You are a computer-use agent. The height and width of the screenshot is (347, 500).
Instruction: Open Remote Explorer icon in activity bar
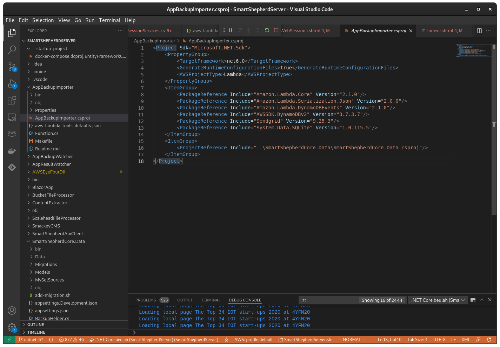pos(12,117)
